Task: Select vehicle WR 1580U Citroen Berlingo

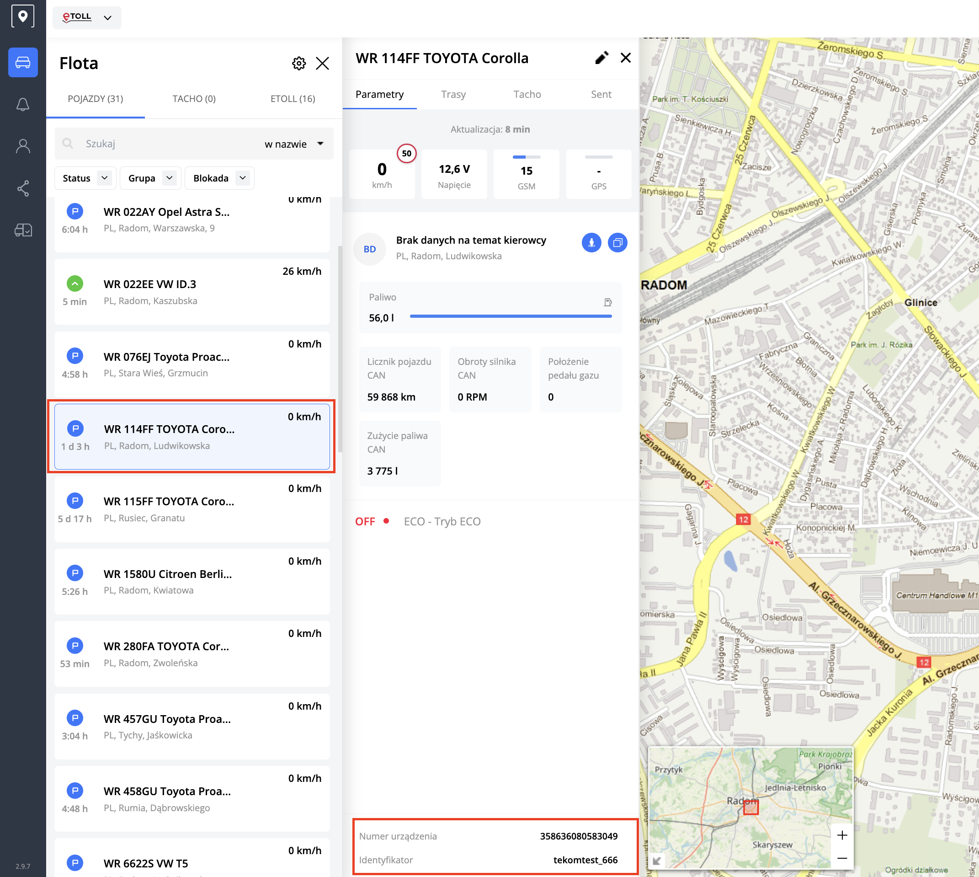Action: click(x=192, y=581)
